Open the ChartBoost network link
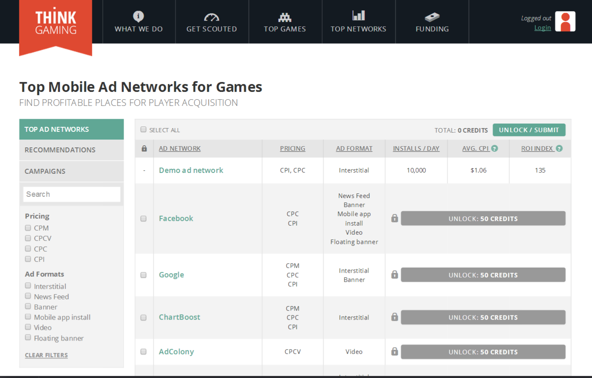The height and width of the screenshot is (378, 592). 179,317
